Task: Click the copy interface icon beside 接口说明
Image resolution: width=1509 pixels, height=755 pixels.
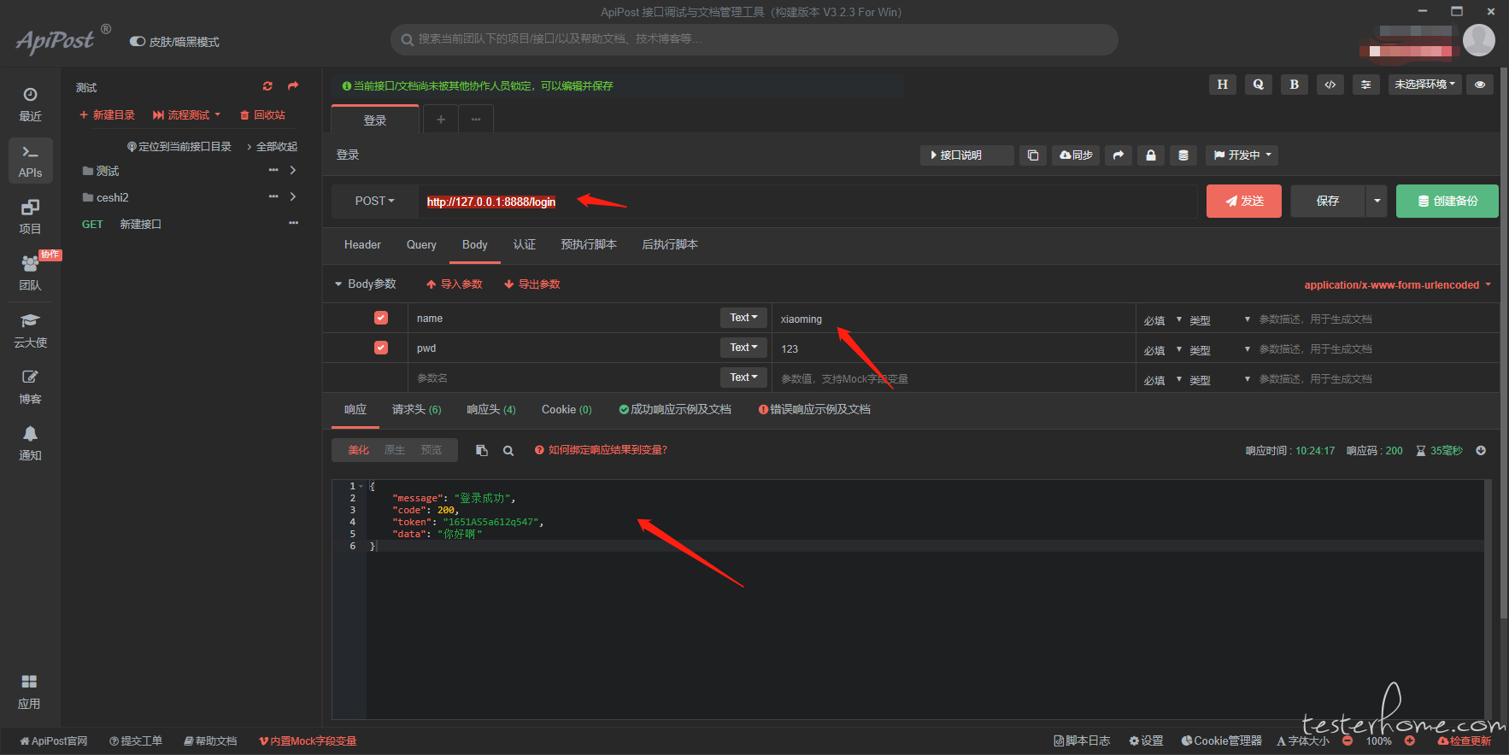Action: point(1033,155)
